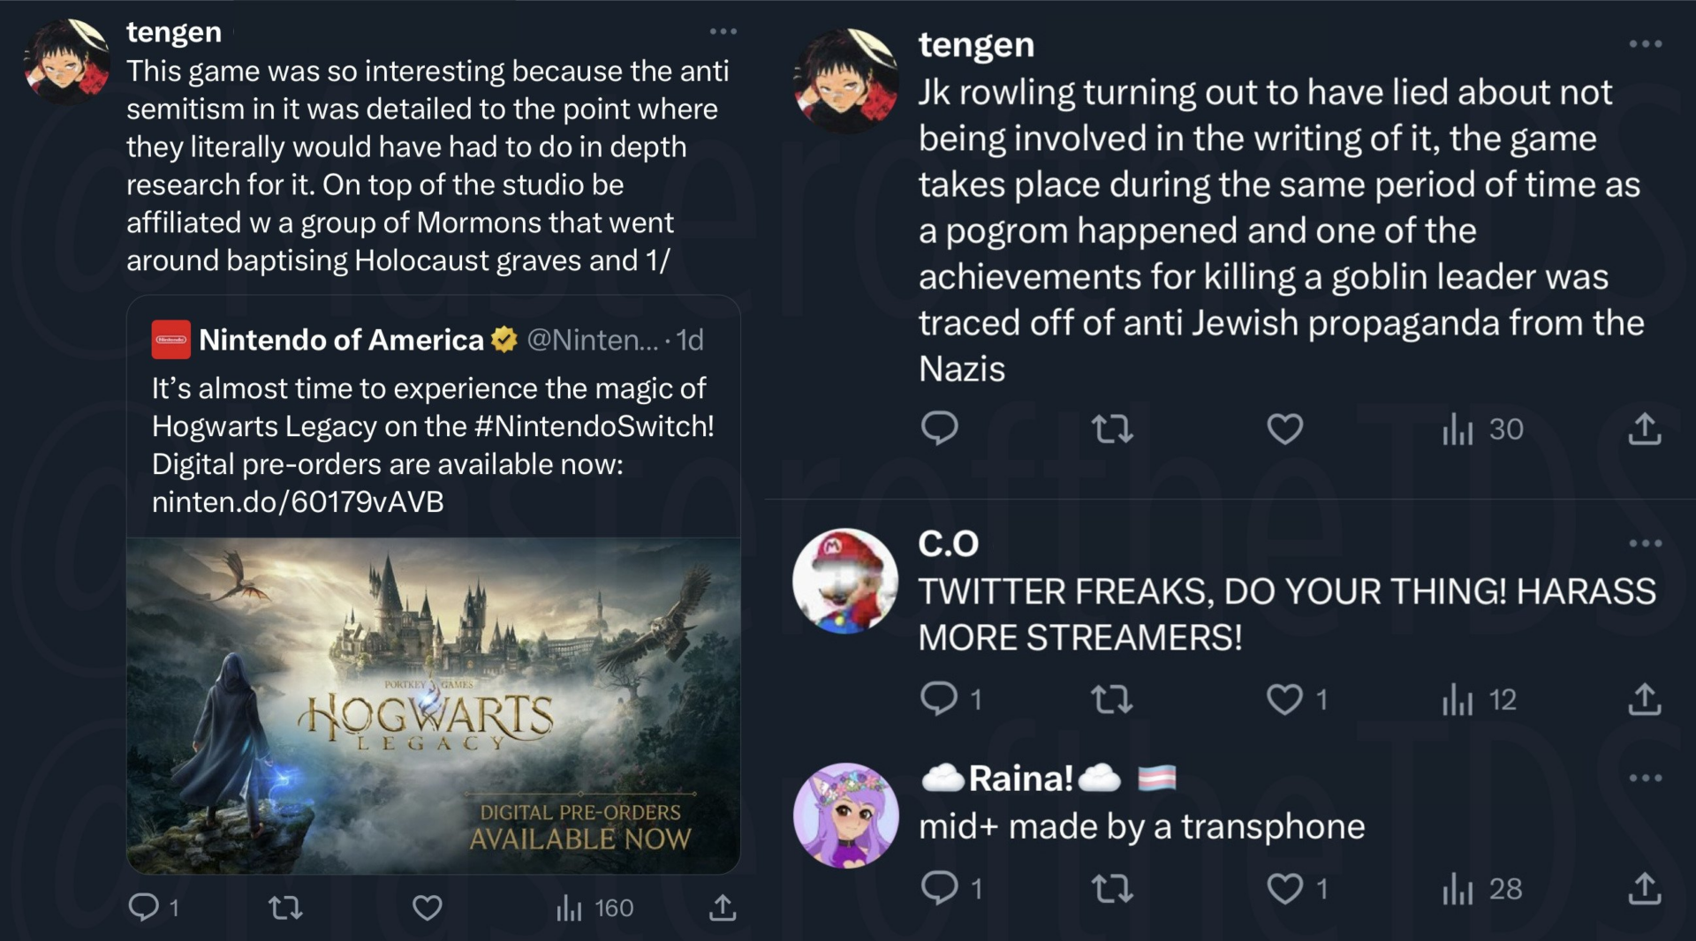Like tengen's quote tweet of Nintendo
This screenshot has height=941, width=1696.
427,907
